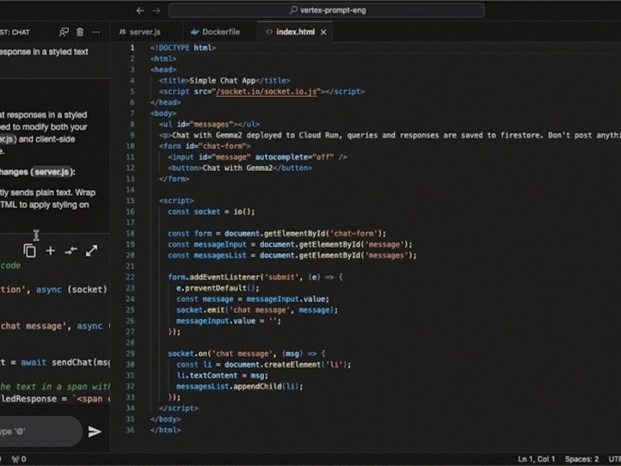Click the Ln 1, Col 1 status entry

(536, 459)
